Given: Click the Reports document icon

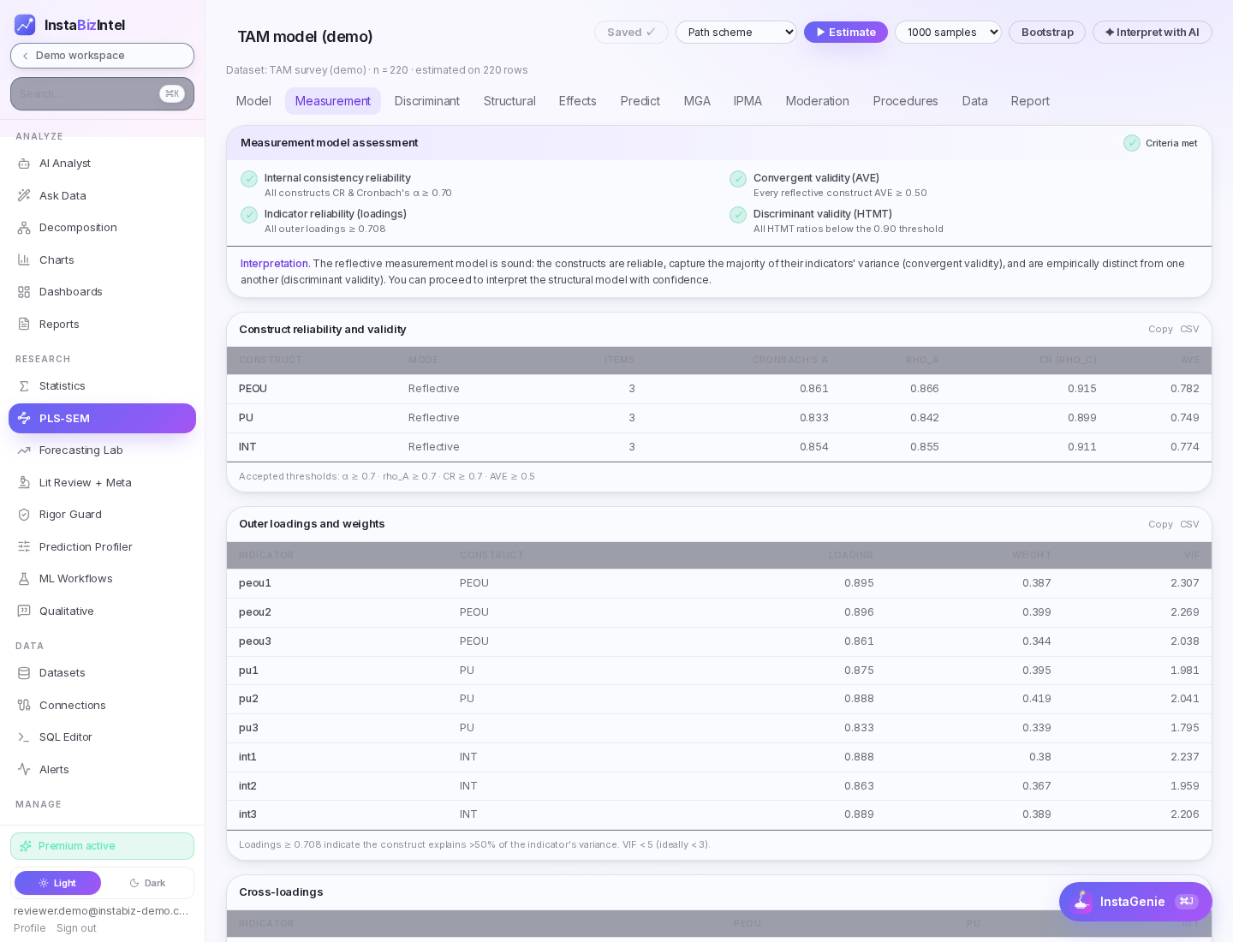Looking at the screenshot, I should click(x=24, y=324).
